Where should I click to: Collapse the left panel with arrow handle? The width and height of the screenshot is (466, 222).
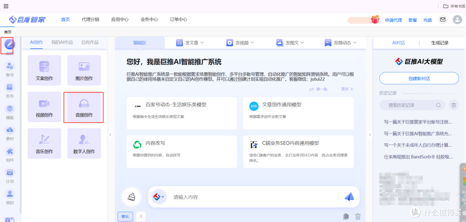[x=110, y=135]
